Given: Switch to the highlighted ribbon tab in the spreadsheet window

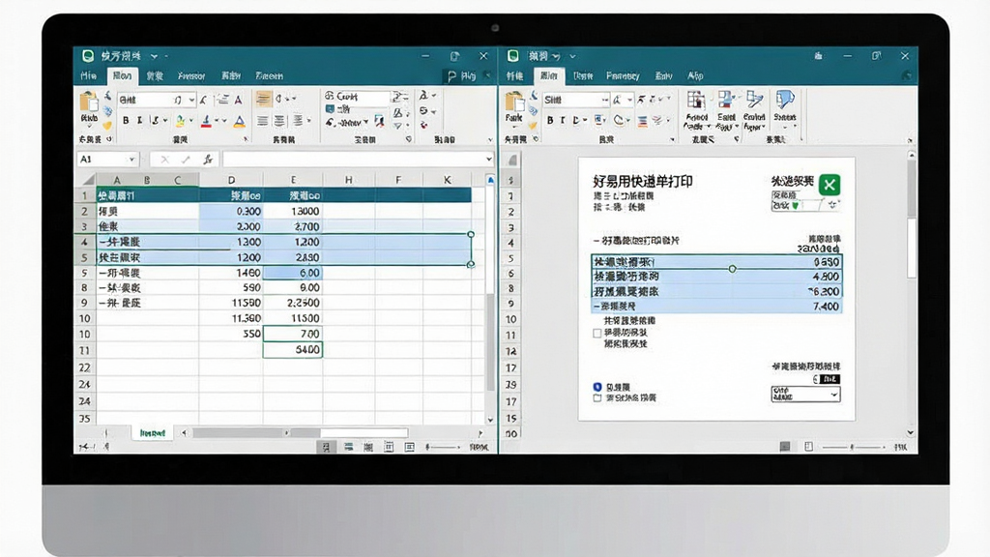Looking at the screenshot, I should coord(123,75).
